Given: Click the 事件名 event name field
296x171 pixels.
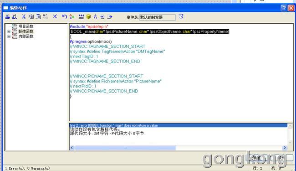Looking at the screenshot, I should click(x=157, y=17).
